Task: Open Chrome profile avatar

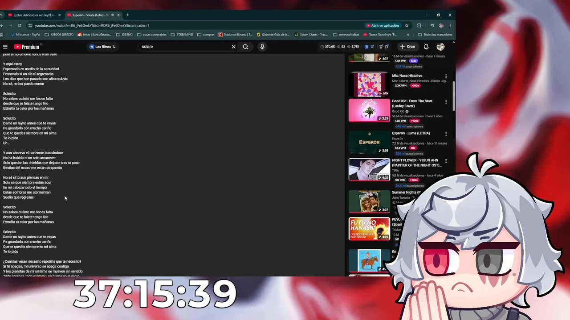Action: click(441, 25)
